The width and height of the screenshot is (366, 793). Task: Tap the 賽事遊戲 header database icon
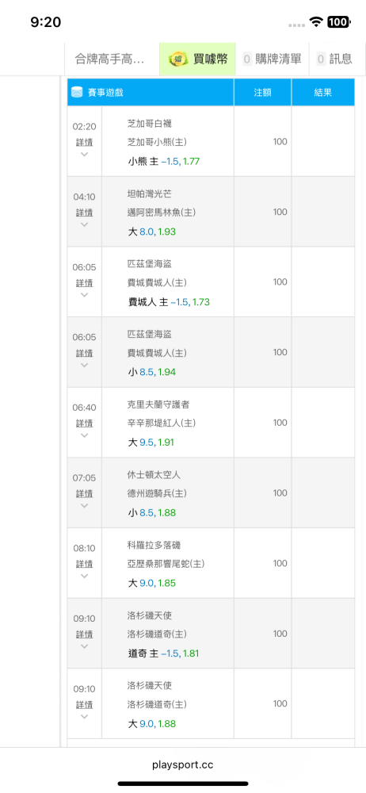[x=78, y=92]
